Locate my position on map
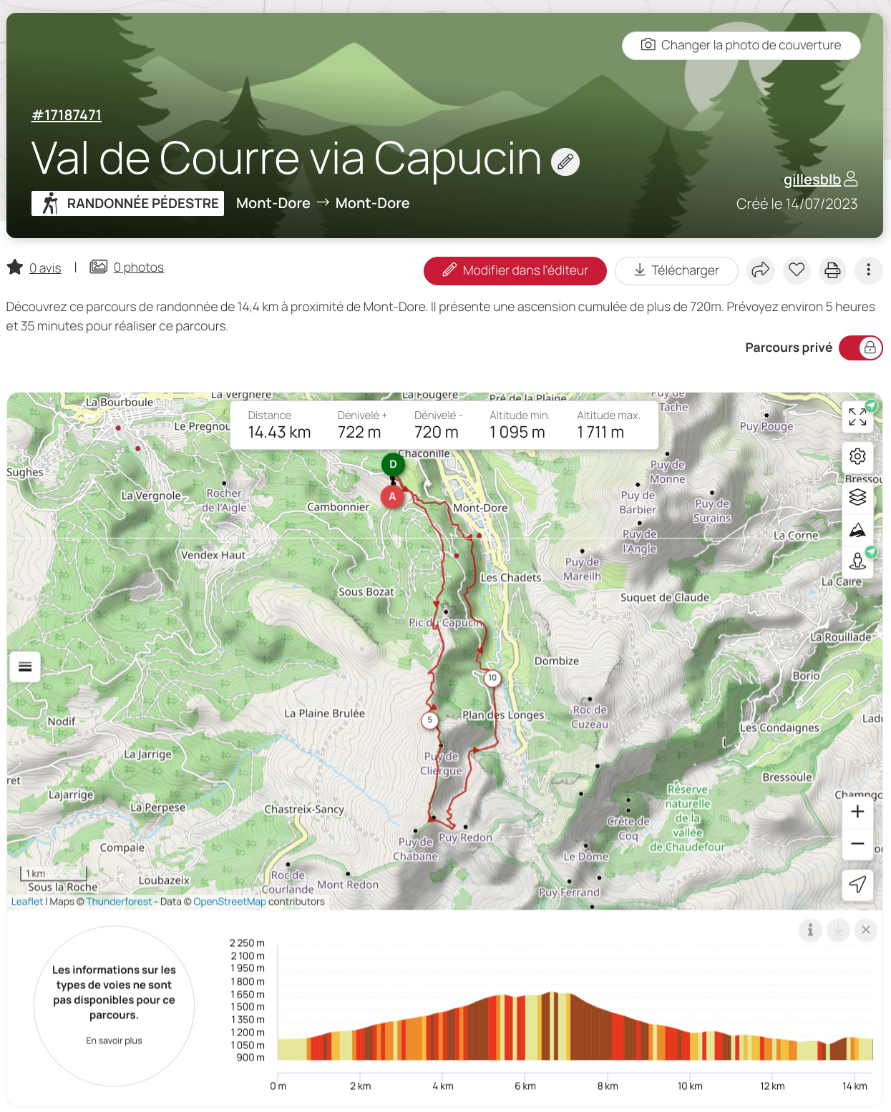The width and height of the screenshot is (891, 1112). pyautogui.click(x=857, y=885)
